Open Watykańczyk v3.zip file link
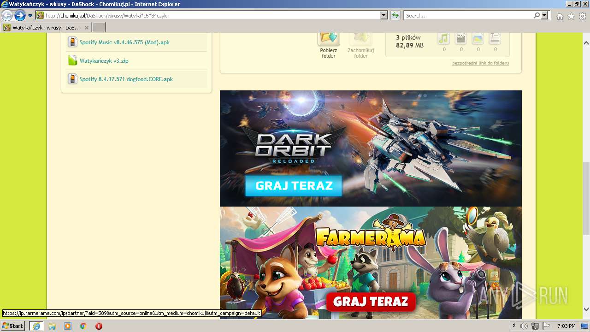The height and width of the screenshot is (332, 590). [104, 61]
